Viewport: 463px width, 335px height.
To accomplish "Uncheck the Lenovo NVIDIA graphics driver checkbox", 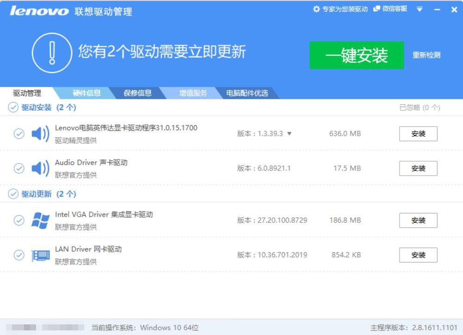I will click(19, 134).
